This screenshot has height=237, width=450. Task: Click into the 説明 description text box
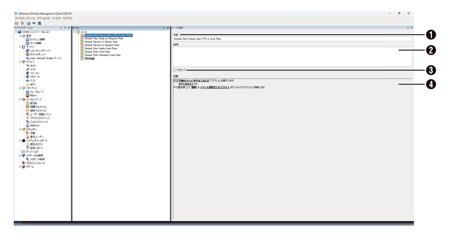pyautogui.click(x=292, y=57)
